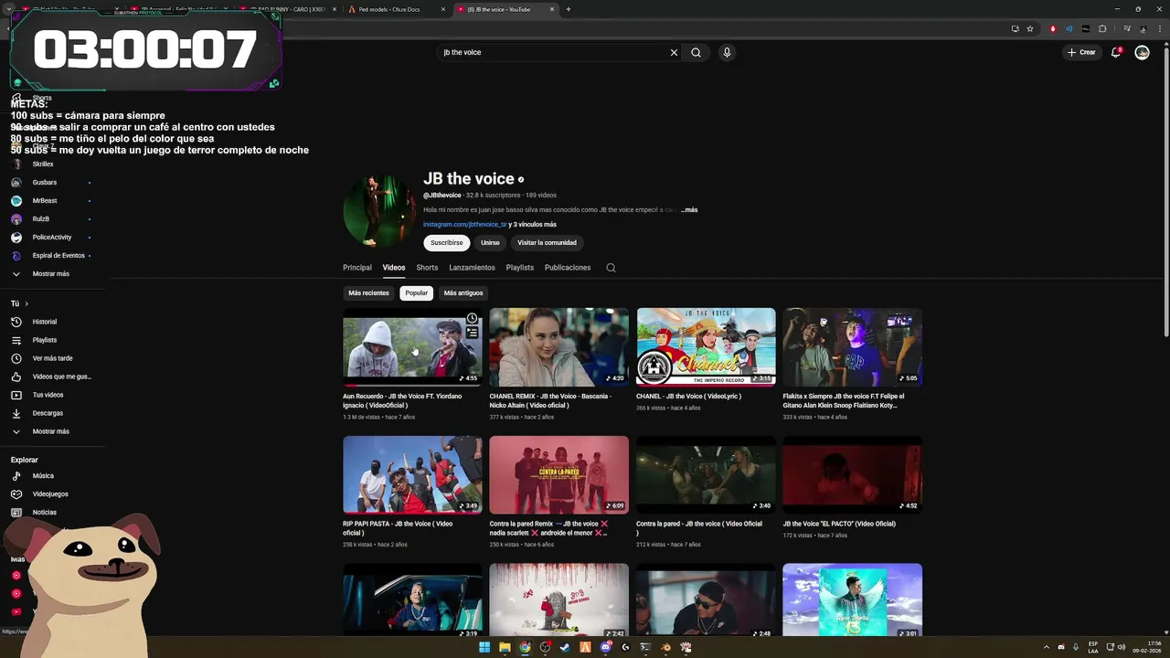Click the install/cast screen icon in address bar

pos(1015,28)
